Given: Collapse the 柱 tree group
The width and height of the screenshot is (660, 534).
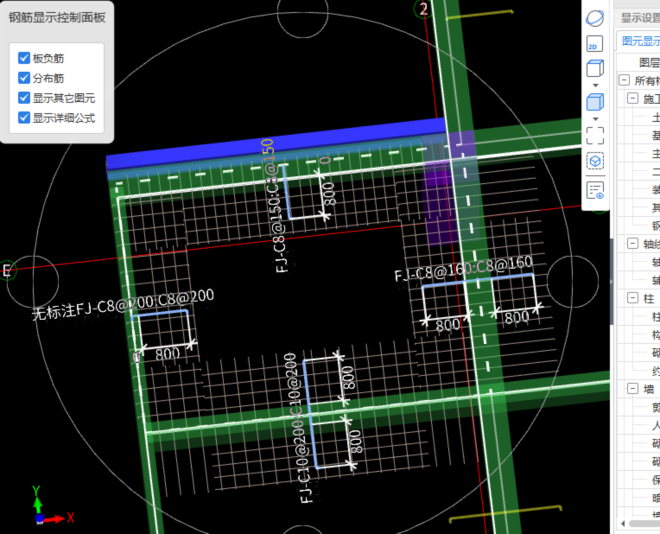Looking at the screenshot, I should tap(632, 298).
